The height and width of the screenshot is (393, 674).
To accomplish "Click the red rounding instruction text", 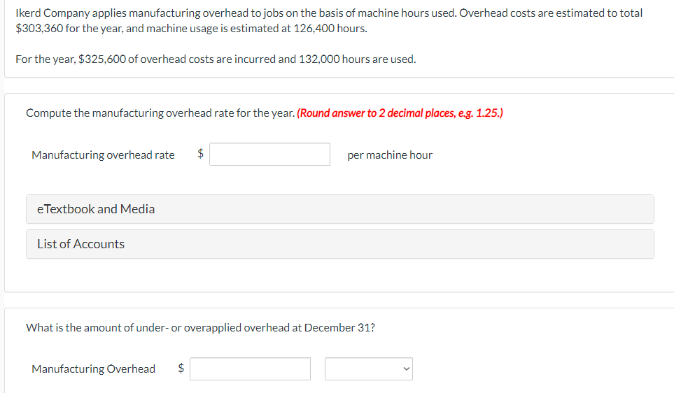I will 399,113.
